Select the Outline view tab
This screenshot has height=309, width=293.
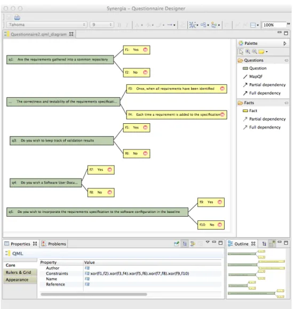(x=242, y=244)
